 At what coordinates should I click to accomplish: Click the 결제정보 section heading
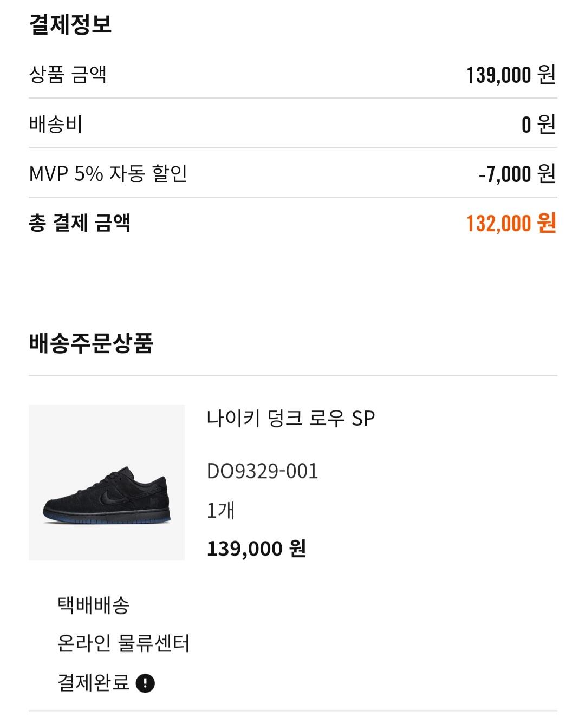point(70,24)
